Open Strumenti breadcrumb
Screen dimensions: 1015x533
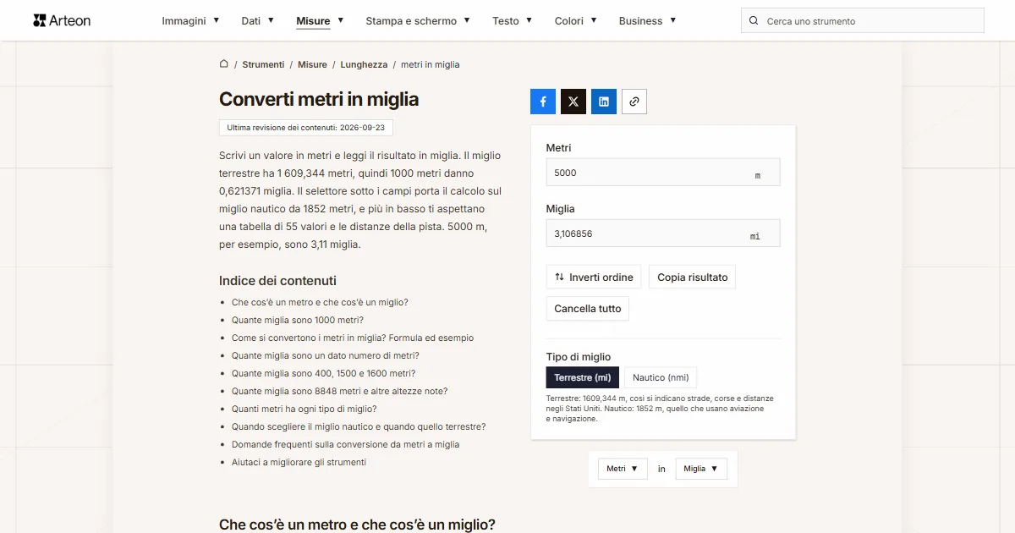coord(263,64)
